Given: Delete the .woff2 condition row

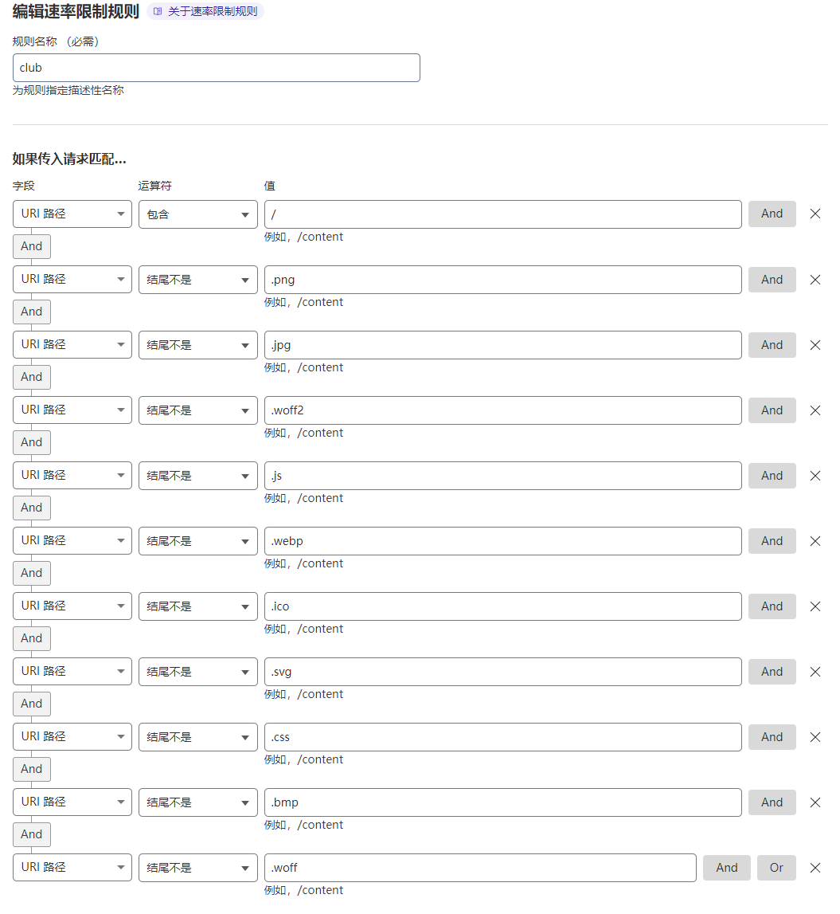Looking at the screenshot, I should click(x=815, y=410).
